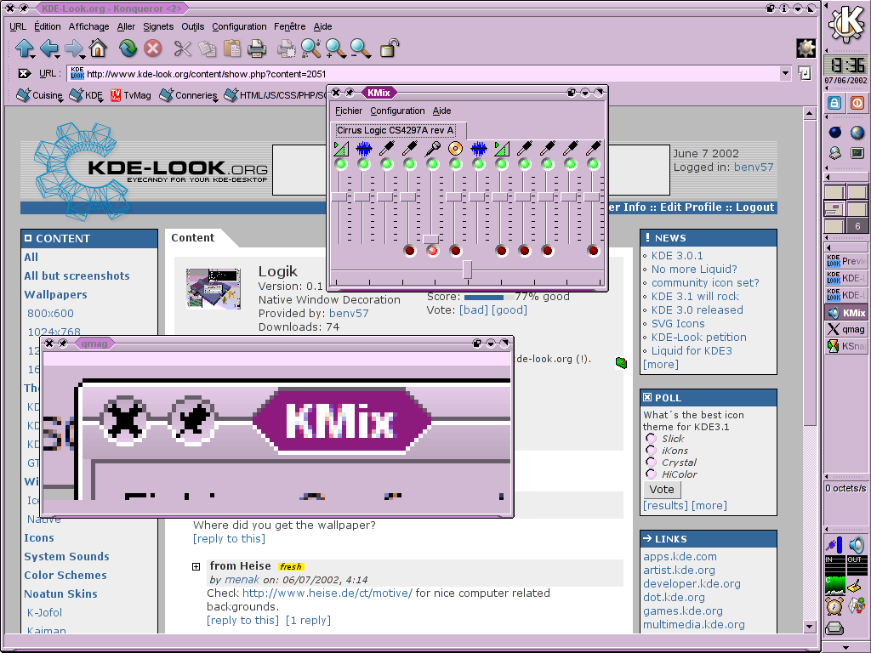
Task: Expand the Cuisine bookmark folder
Action: click(39, 95)
